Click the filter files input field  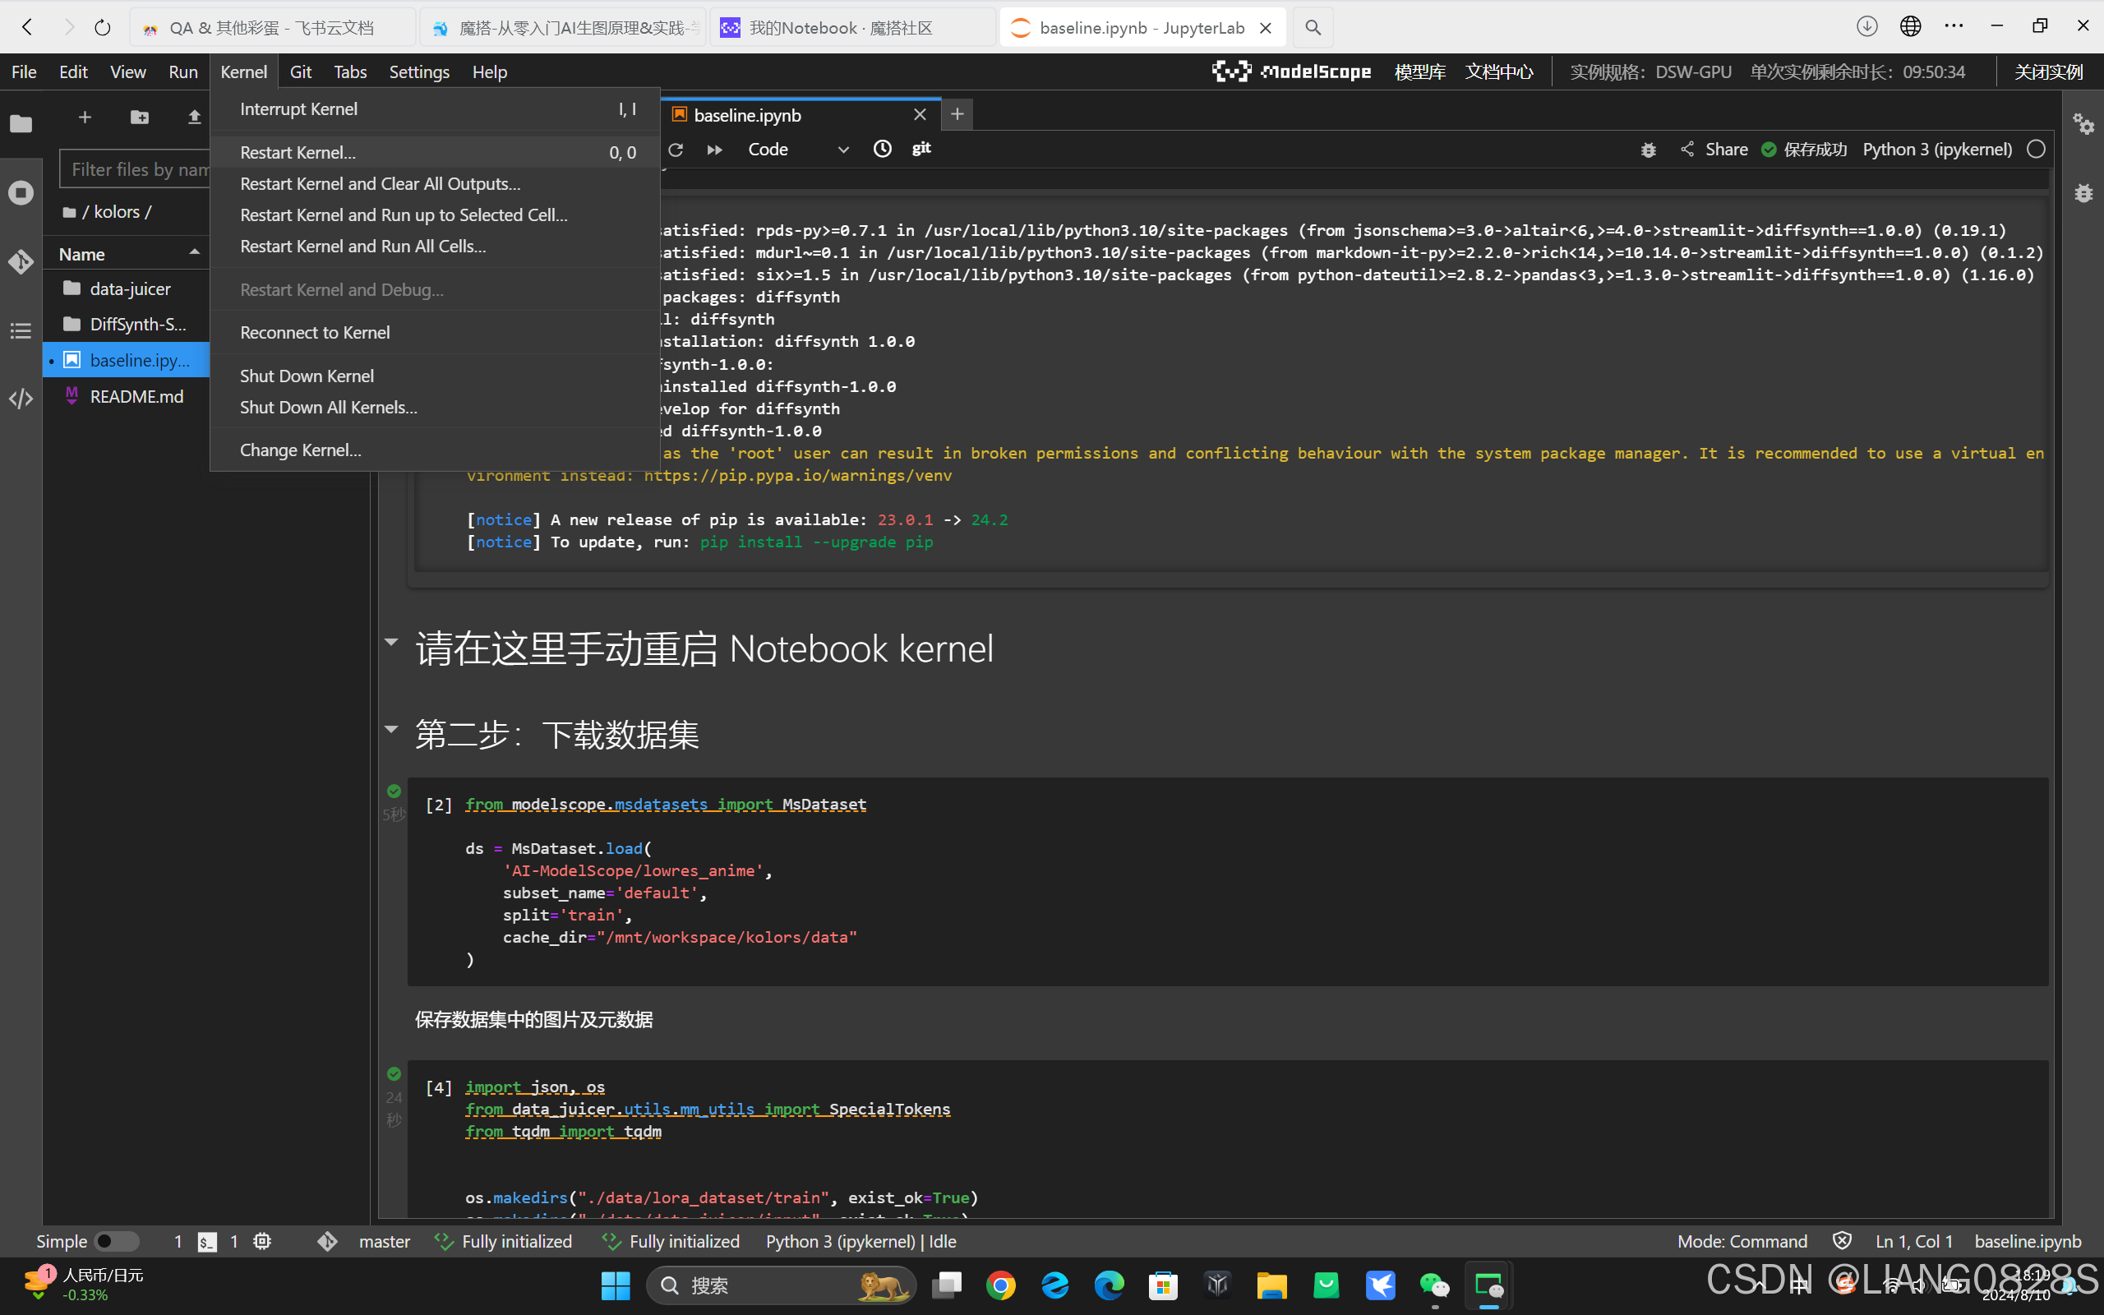(x=139, y=168)
